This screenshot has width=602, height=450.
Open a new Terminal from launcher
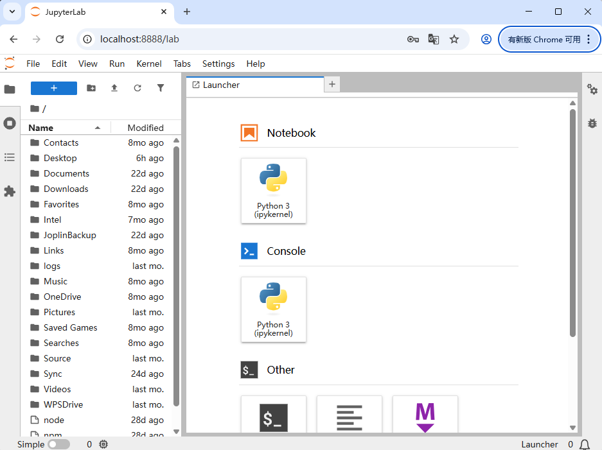[273, 414]
